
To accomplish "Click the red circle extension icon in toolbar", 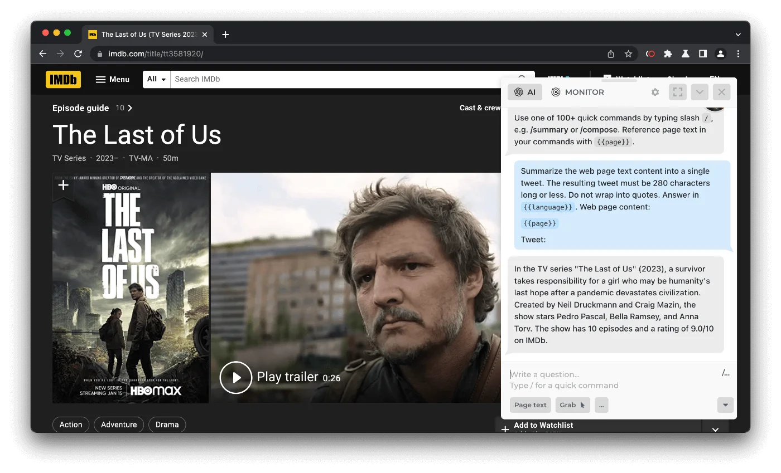I will pos(650,54).
